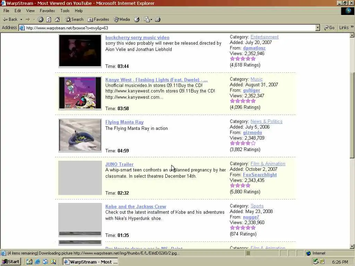Click the IE globe throbber logo
Image resolution: width=355 pixels, height=266 pixels.
pyautogui.click(x=347, y=11)
